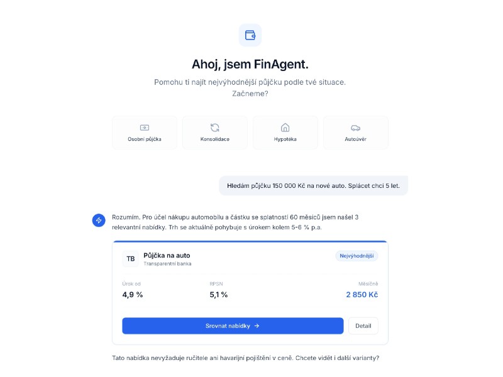Select the Autoúvěr option
This screenshot has height=377, width=503.
(356, 133)
